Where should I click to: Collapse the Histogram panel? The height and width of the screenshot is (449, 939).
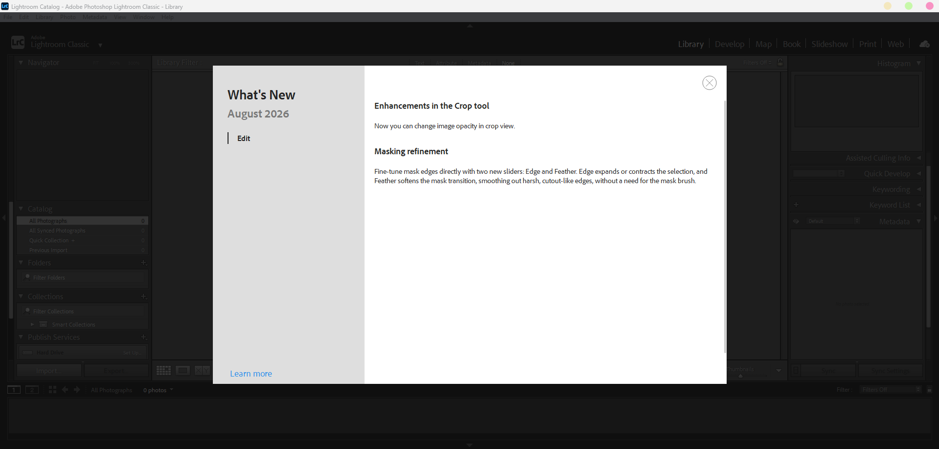point(918,63)
